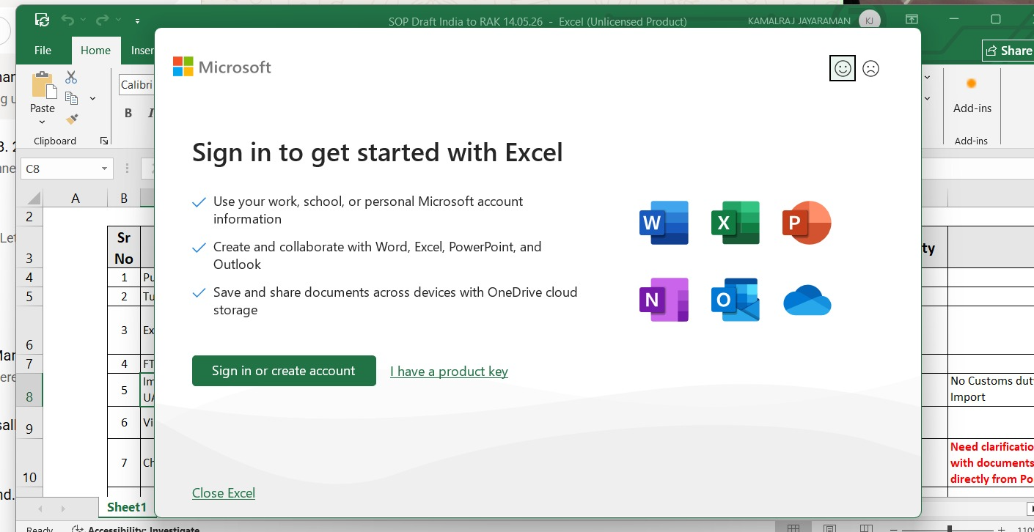Viewport: 1034px width, 532px height.
Task: Click the OneNote app icon
Action: (664, 300)
